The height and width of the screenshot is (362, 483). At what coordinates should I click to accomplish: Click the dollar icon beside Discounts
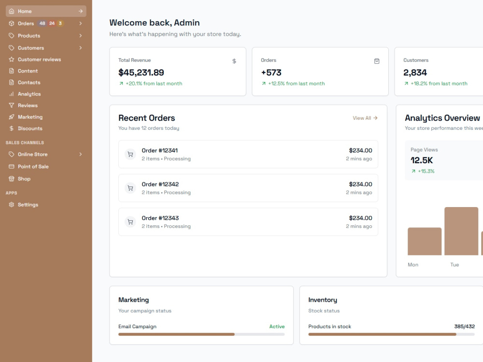coord(12,128)
